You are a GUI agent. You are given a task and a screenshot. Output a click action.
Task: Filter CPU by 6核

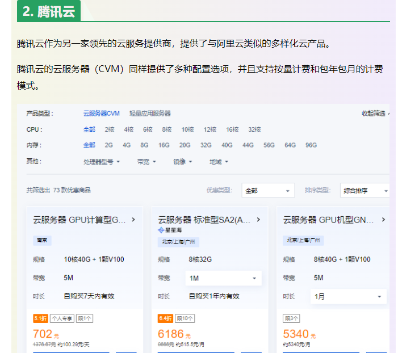(148, 129)
